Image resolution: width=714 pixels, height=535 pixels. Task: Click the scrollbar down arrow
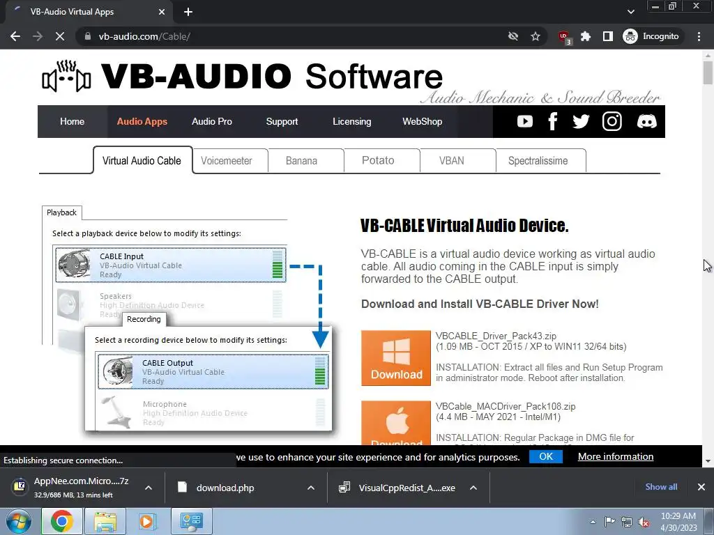click(708, 461)
